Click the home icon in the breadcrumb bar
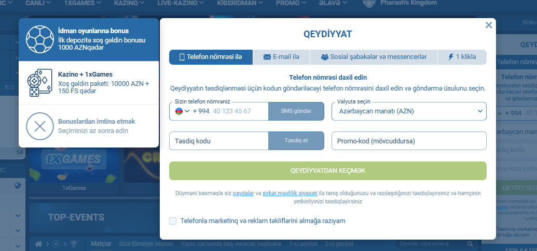Viewport: 537px width, 251px height. pyautogui.click(x=38, y=244)
